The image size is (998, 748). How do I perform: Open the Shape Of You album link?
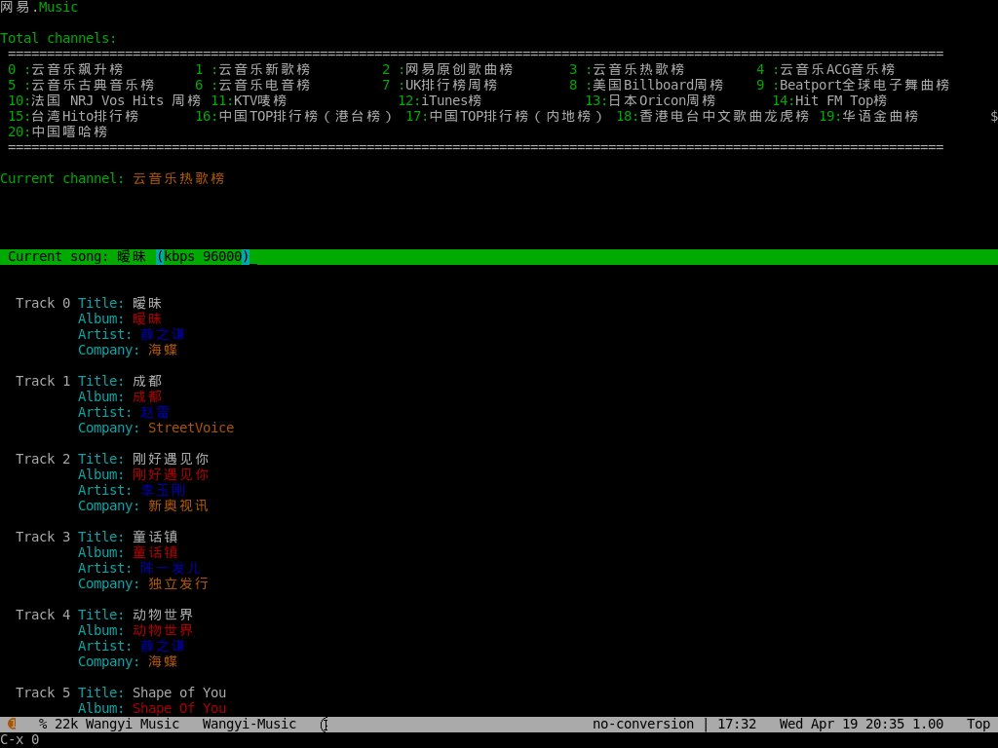(x=178, y=708)
